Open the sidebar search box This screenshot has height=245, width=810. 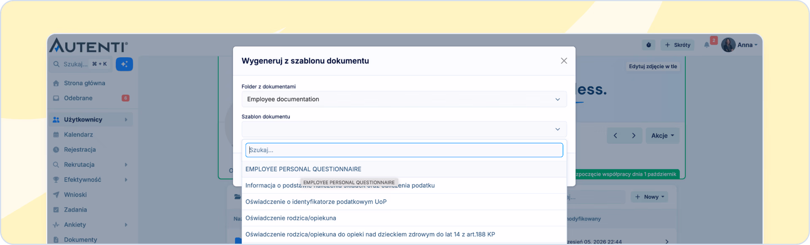pyautogui.click(x=81, y=64)
